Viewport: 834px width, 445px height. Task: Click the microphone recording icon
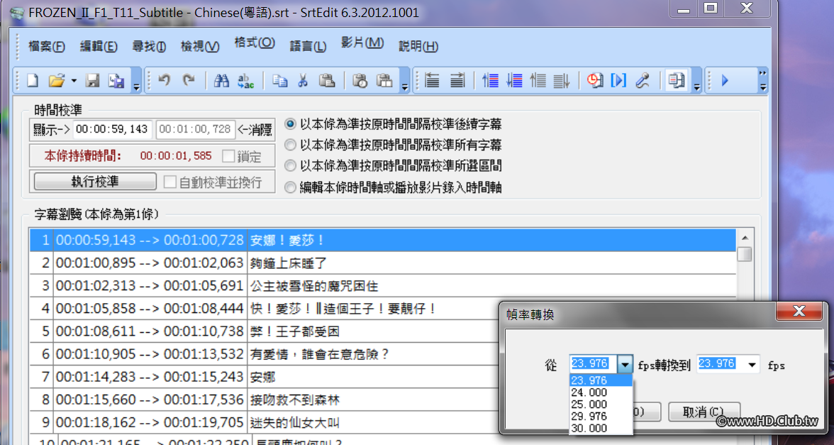[x=643, y=80]
